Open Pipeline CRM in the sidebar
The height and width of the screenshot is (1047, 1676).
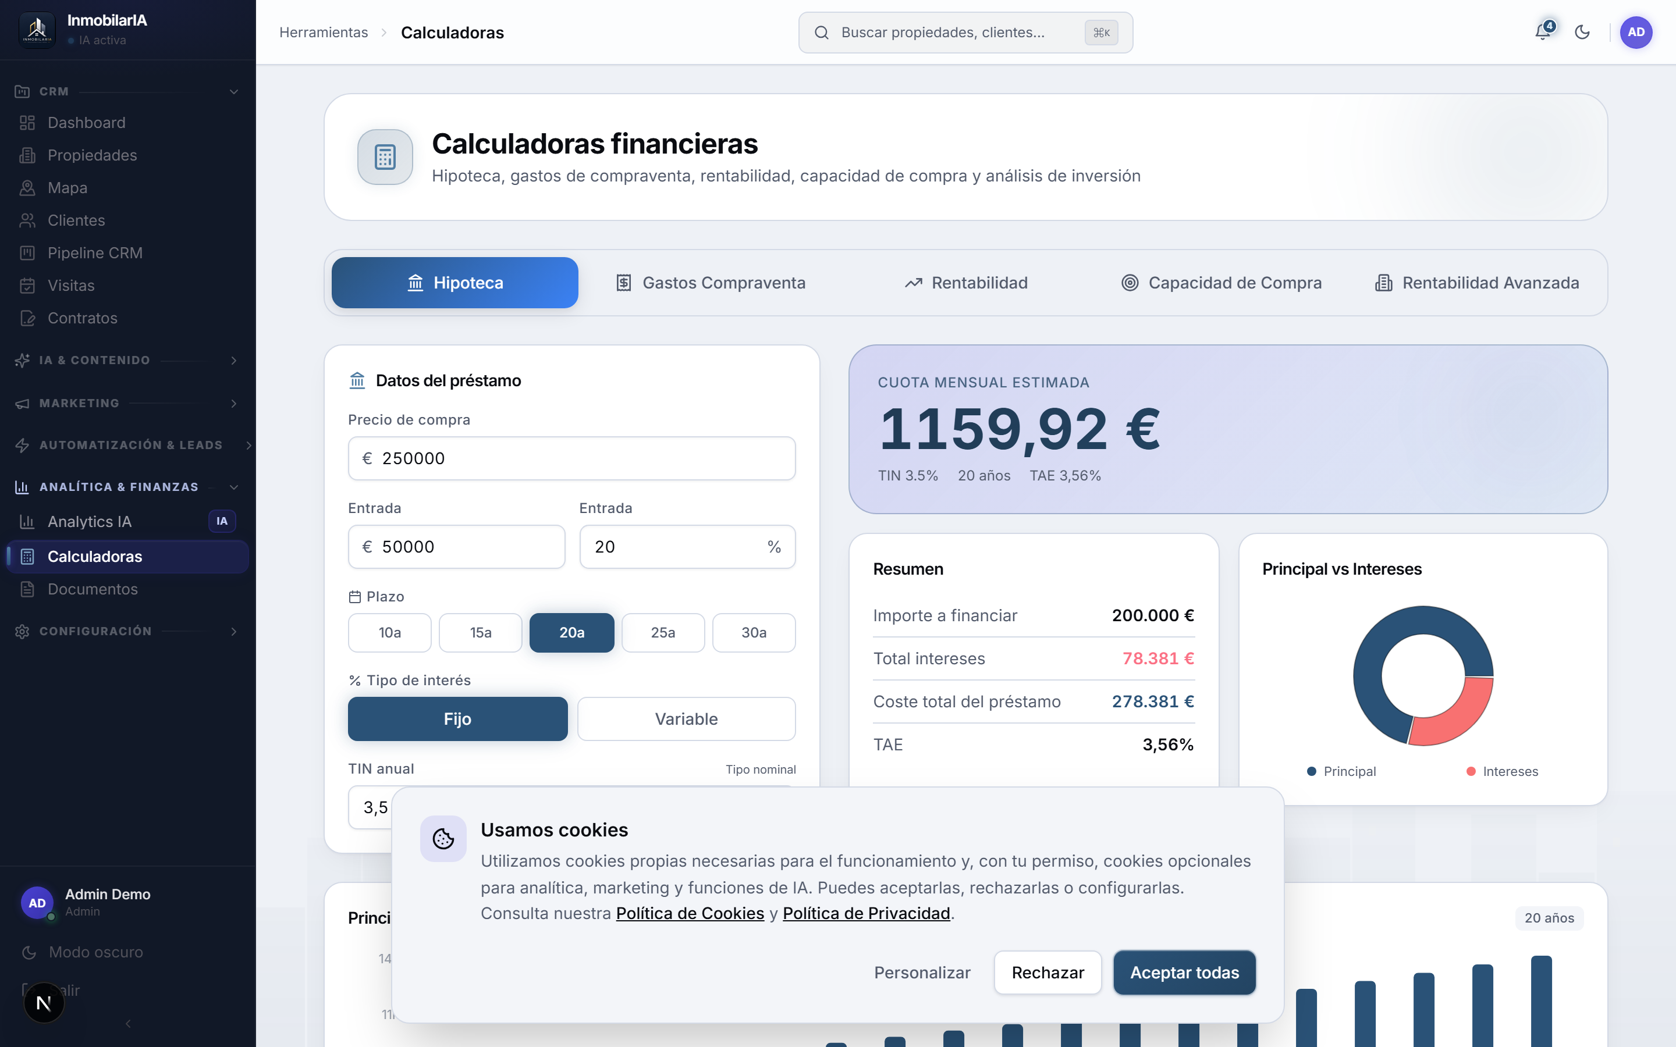127,253
